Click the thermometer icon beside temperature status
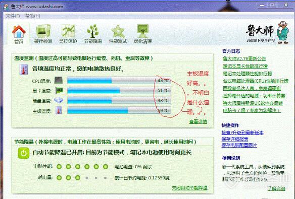Image resolution: width=295 pixels, height=199 pixels. (x=24, y=69)
